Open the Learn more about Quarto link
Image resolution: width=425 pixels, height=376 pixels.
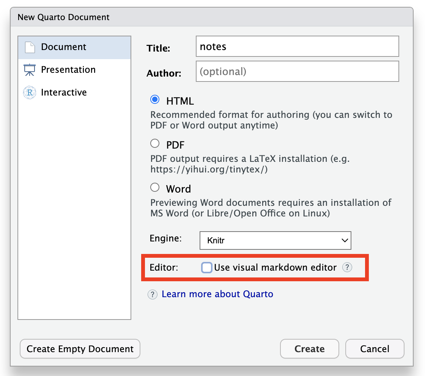click(x=217, y=294)
